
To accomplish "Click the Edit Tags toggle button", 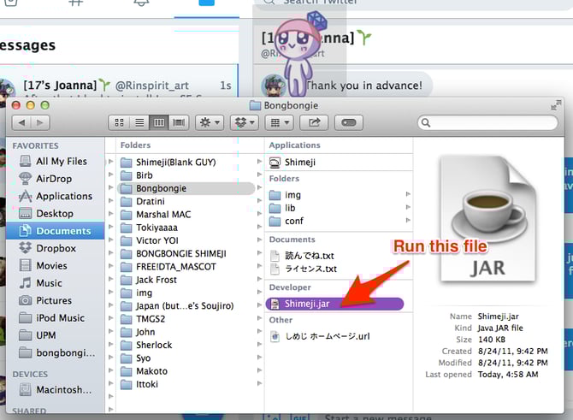I will point(349,122).
